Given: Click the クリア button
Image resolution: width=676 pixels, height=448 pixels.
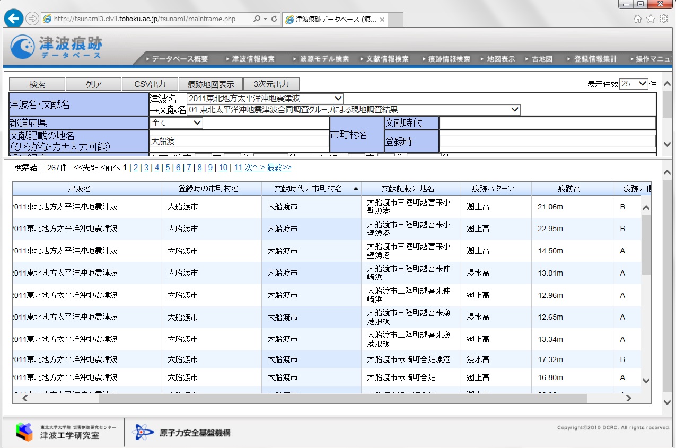Looking at the screenshot, I should 93,84.
